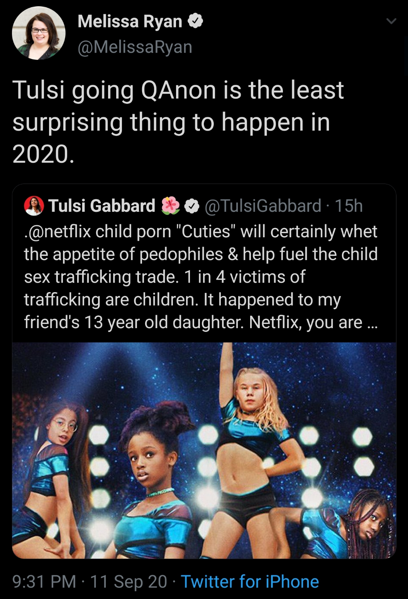Open Melissa Ryan's profile avatar
This screenshot has height=599, width=408.
tap(39, 33)
